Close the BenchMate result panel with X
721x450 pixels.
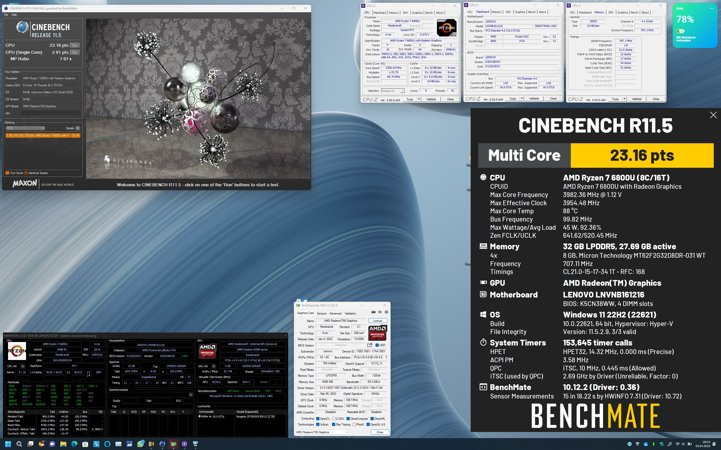(713, 115)
